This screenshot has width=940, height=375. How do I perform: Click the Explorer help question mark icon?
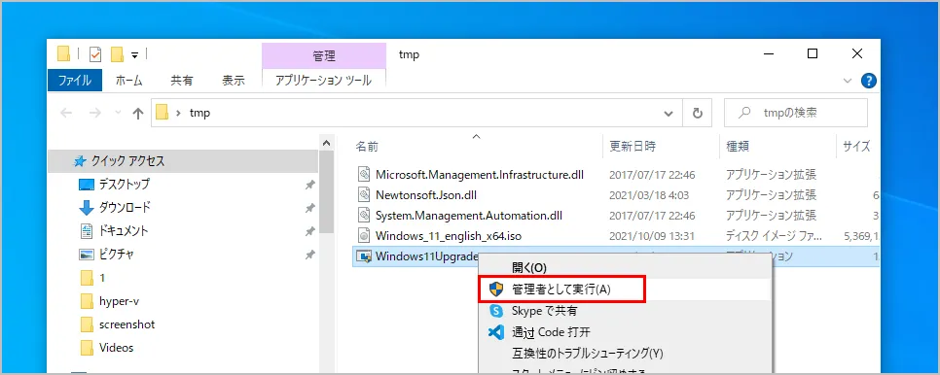coord(869,81)
